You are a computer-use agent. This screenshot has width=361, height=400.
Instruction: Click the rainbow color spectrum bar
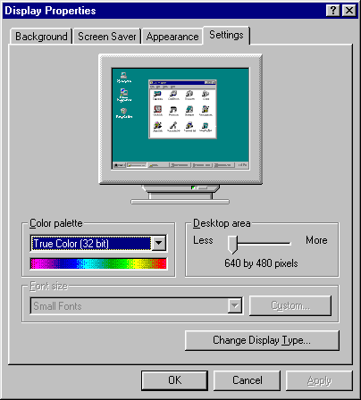98,263
